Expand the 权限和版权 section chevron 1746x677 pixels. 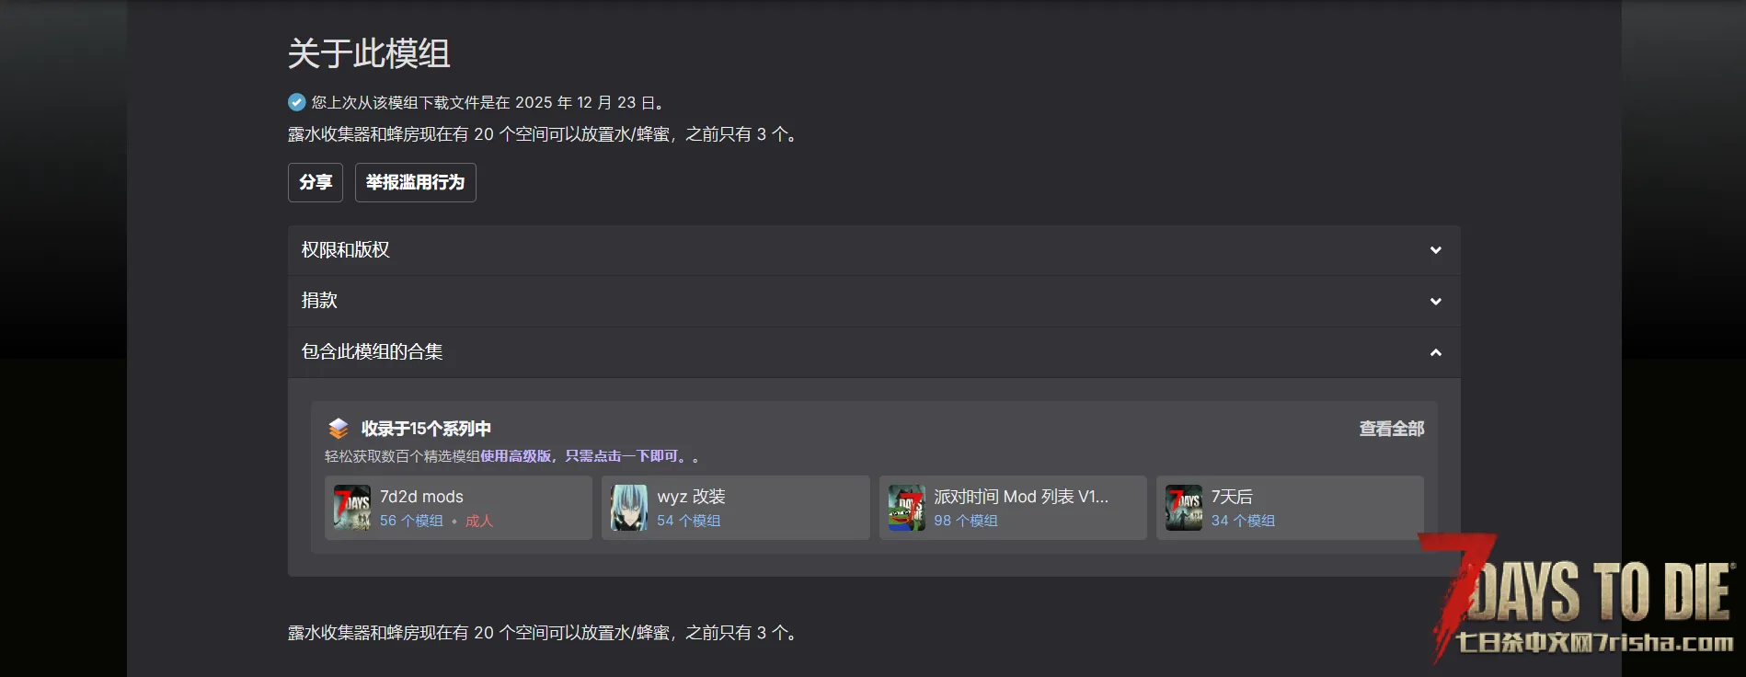[x=1436, y=250]
